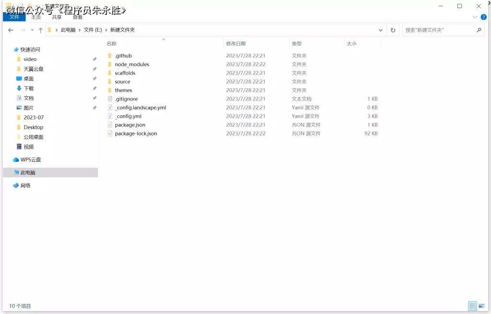Viewport: 491px width, 314px height.
Task: Click 文件 (E:) breadcrumb in address bar
Action: tap(93, 30)
